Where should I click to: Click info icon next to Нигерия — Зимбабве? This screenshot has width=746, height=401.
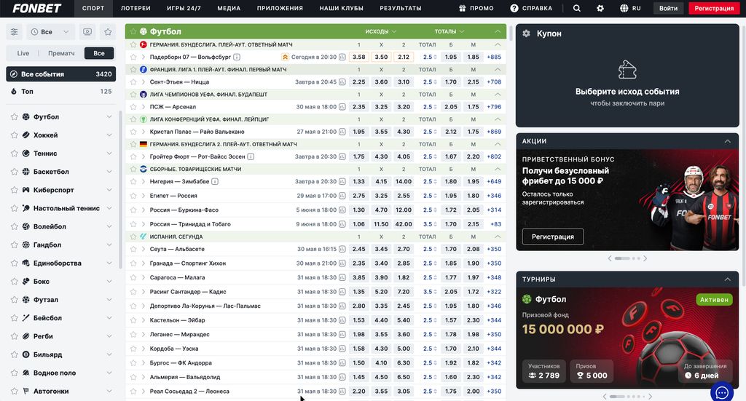[x=215, y=181]
